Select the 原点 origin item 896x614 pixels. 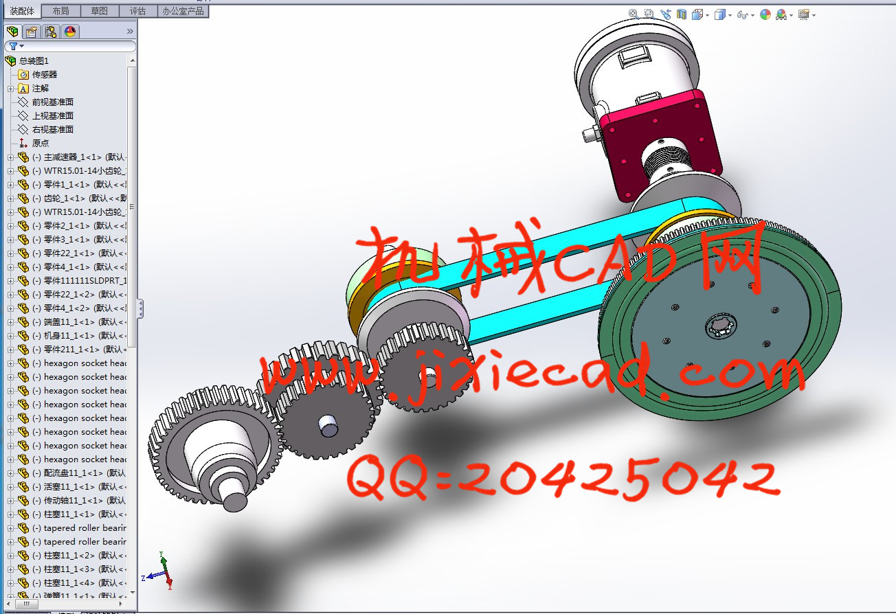(x=41, y=144)
